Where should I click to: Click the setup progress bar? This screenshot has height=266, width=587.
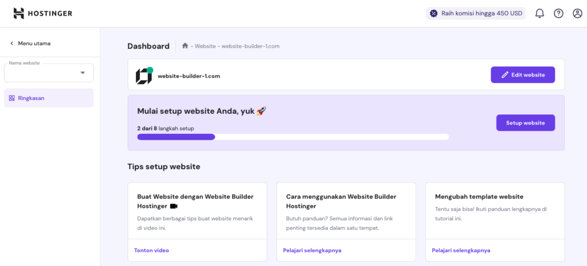click(293, 137)
